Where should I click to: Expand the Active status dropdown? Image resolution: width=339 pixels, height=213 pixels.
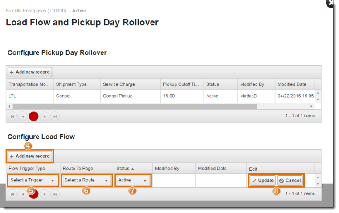133,180
